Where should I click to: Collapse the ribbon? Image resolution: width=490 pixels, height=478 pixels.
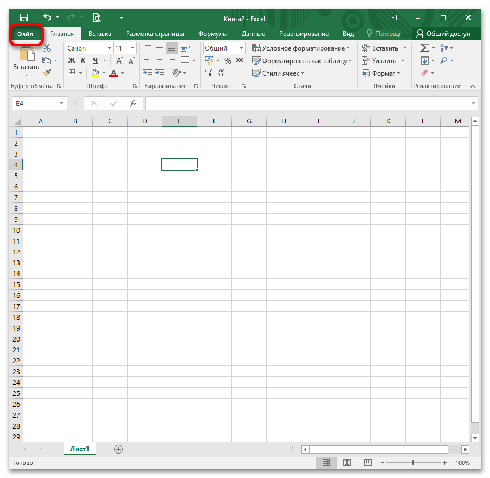(x=473, y=86)
